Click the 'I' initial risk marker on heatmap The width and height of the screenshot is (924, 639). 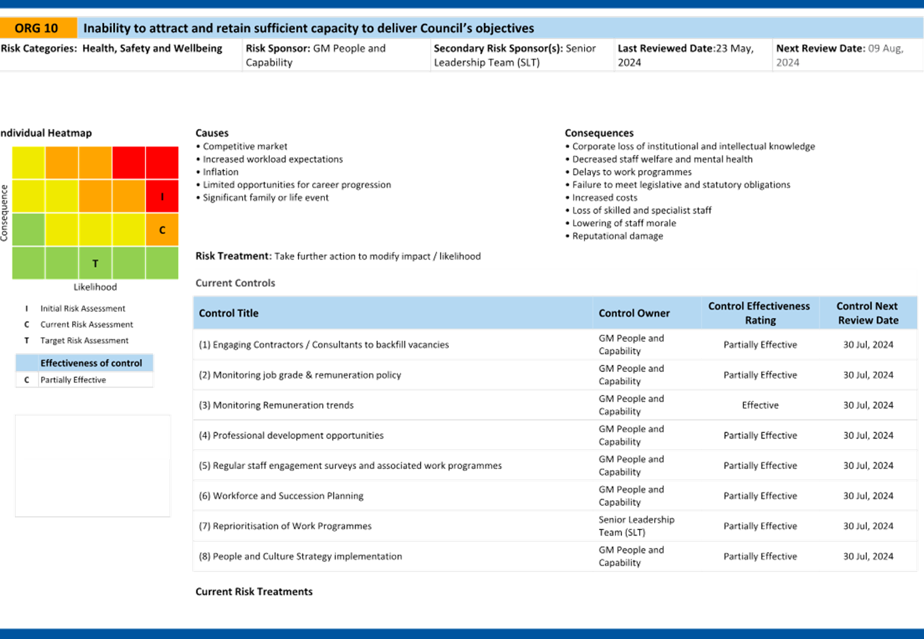(162, 196)
